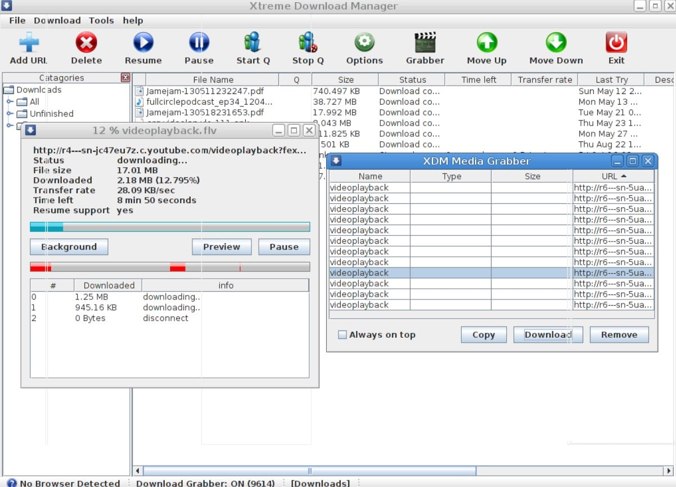
Task: Click the red Exit power icon
Action: click(x=616, y=42)
